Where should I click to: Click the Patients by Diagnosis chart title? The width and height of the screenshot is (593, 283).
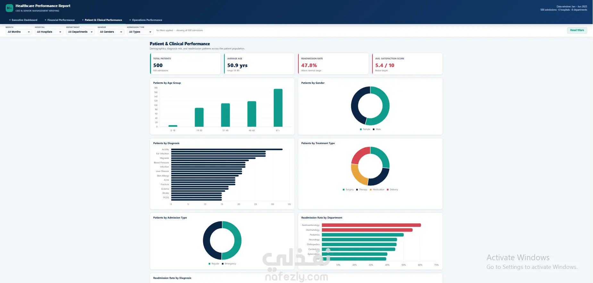click(166, 143)
